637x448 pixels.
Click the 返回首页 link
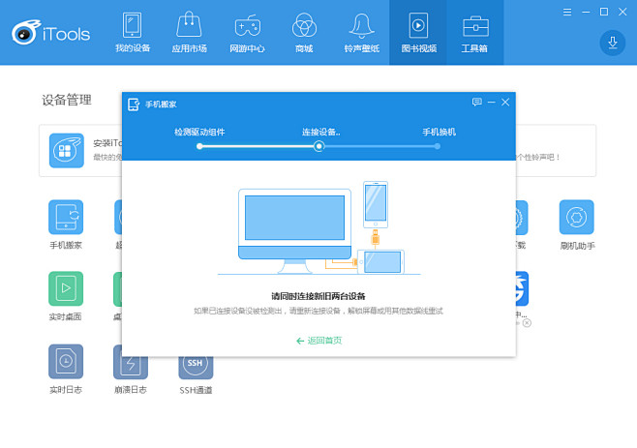tap(319, 341)
